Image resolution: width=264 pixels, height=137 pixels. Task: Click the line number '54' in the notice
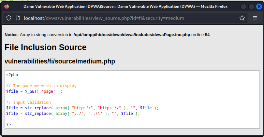pos(207,35)
